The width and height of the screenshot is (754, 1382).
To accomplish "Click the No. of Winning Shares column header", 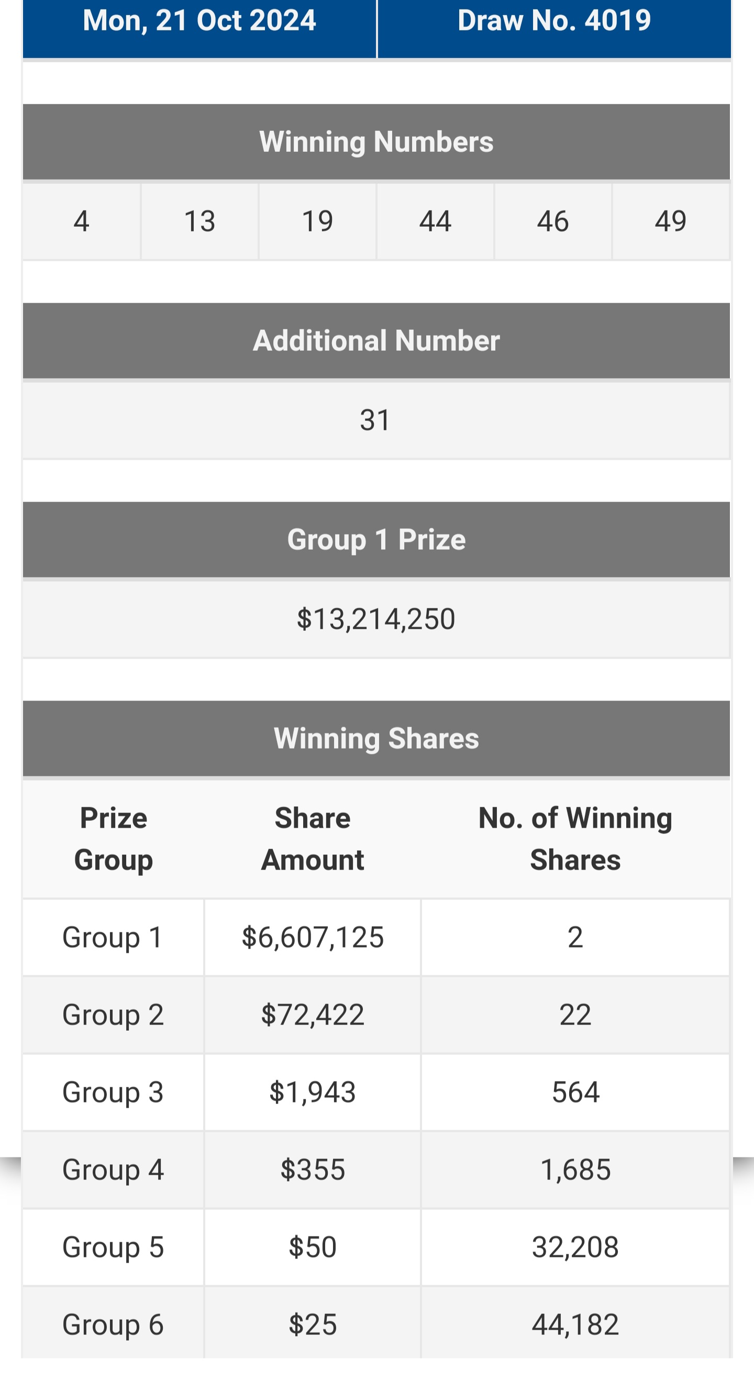I will (575, 839).
